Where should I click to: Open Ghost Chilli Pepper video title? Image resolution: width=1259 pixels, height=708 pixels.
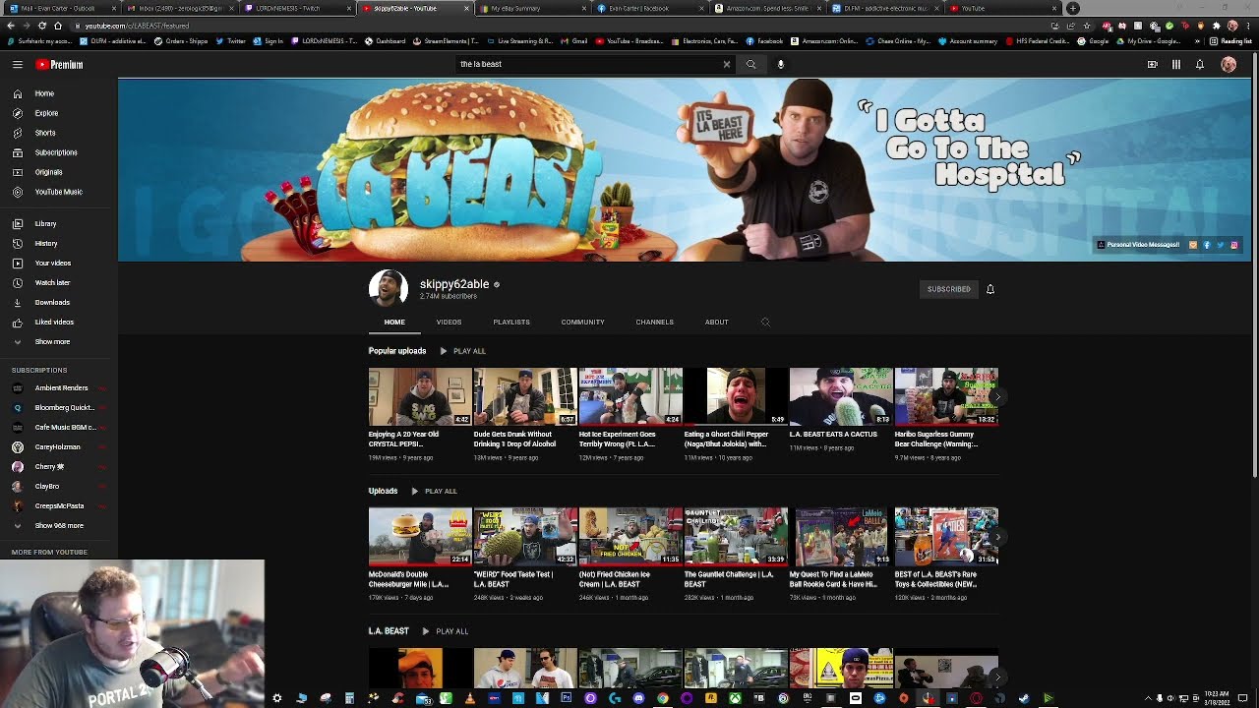tap(727, 439)
